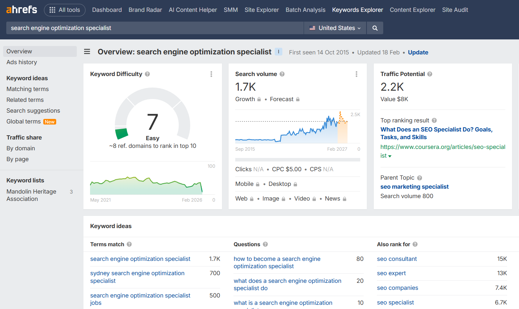The image size is (519, 309).
Task: Click the locked Forecast padlock icon
Action: pyautogui.click(x=298, y=99)
